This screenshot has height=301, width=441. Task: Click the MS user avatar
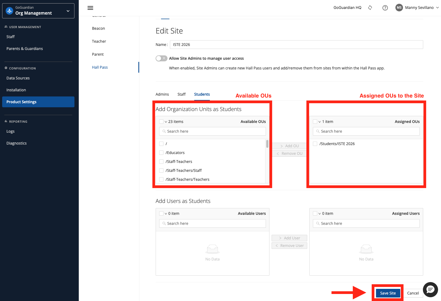coord(399,8)
